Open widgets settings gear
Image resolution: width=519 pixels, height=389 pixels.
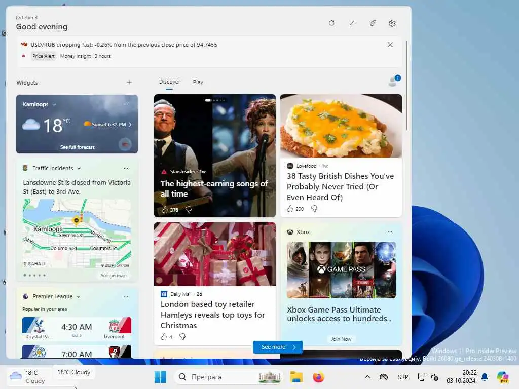tap(392, 23)
